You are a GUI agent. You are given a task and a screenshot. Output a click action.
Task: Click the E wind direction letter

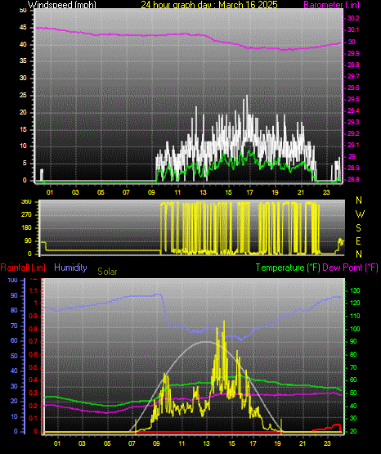point(358,240)
